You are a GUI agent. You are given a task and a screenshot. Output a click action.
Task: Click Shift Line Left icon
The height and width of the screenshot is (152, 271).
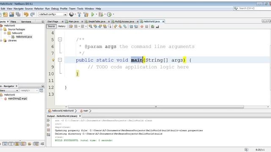tap(131, 26)
